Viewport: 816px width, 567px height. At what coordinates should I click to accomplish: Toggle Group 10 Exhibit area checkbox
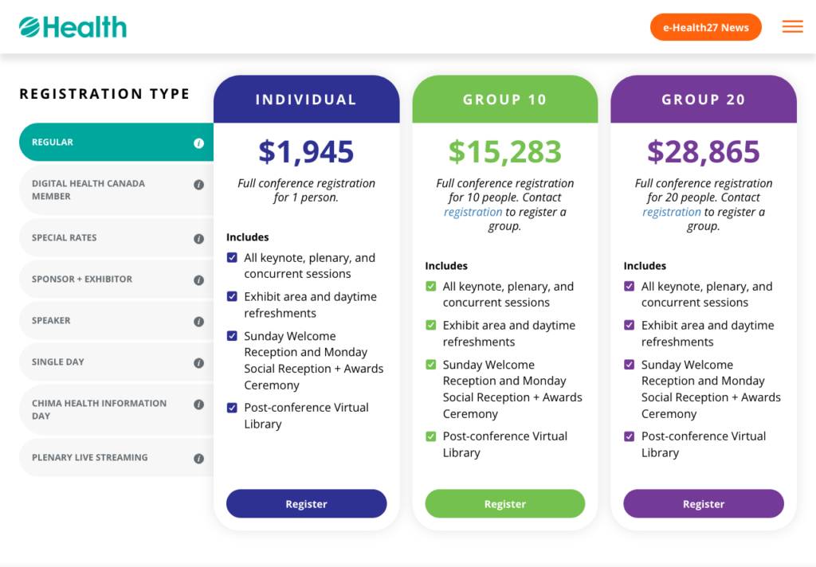tap(431, 325)
